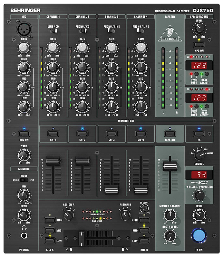The width and height of the screenshot is (223, 256).
Task: Click the ASSIGN B selector knob
Action: [125, 215]
